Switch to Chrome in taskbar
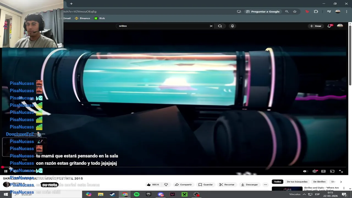 [125, 194]
